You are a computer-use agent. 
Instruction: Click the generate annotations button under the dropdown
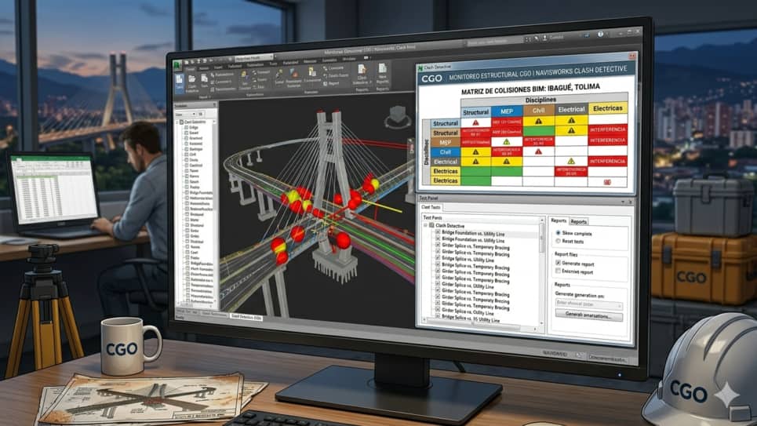[589, 315]
